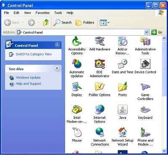Launch the Network Setup Wizard icon

pos(122,132)
